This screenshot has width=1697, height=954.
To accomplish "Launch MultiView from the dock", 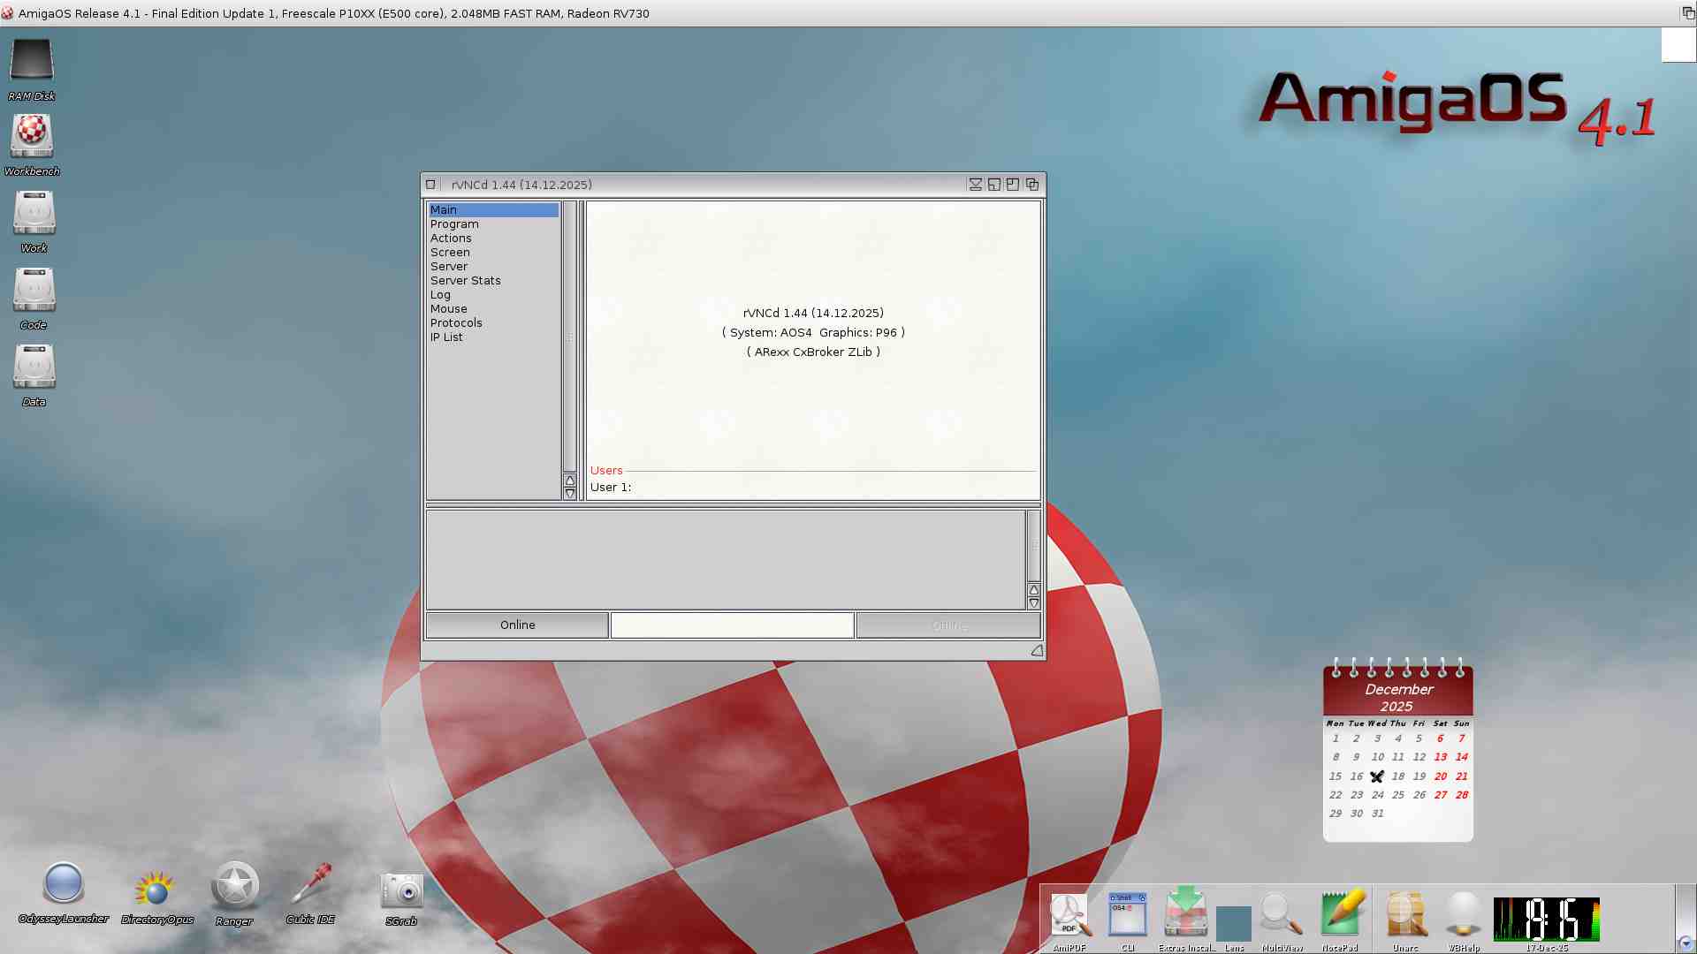I will (x=1282, y=915).
